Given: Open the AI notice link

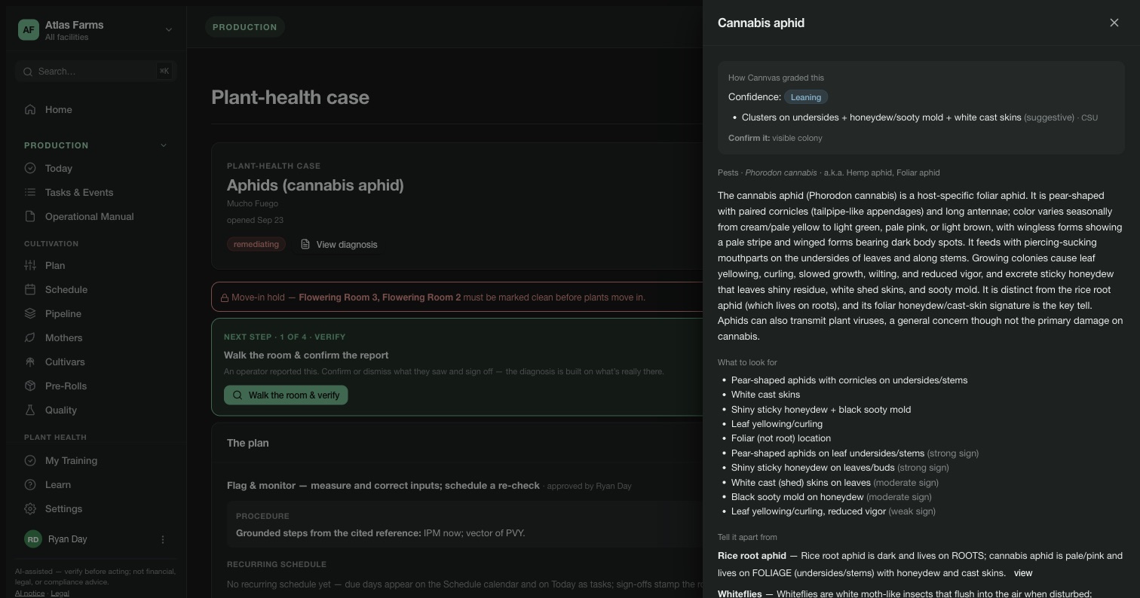Looking at the screenshot, I should point(29,593).
